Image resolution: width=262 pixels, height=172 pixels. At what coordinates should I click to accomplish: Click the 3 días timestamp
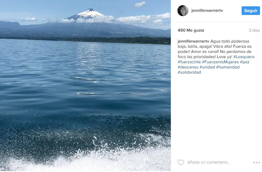[x=254, y=30]
